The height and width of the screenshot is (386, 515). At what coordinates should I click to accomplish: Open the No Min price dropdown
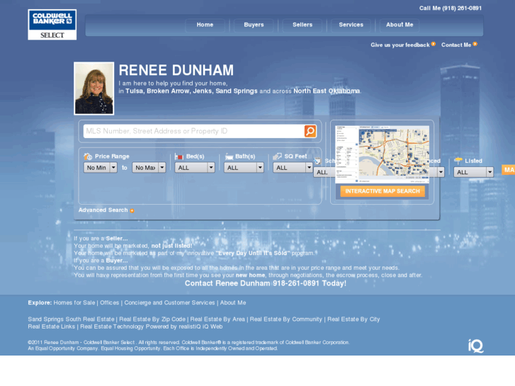(x=100, y=168)
